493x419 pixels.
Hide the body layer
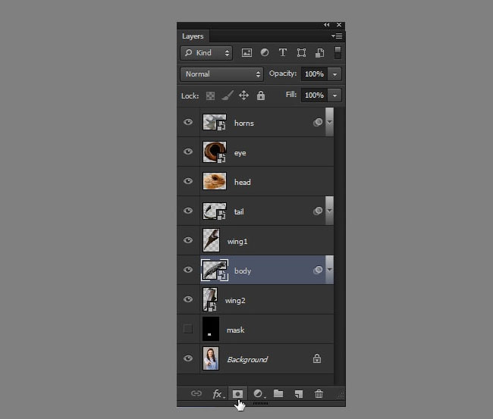coord(188,270)
